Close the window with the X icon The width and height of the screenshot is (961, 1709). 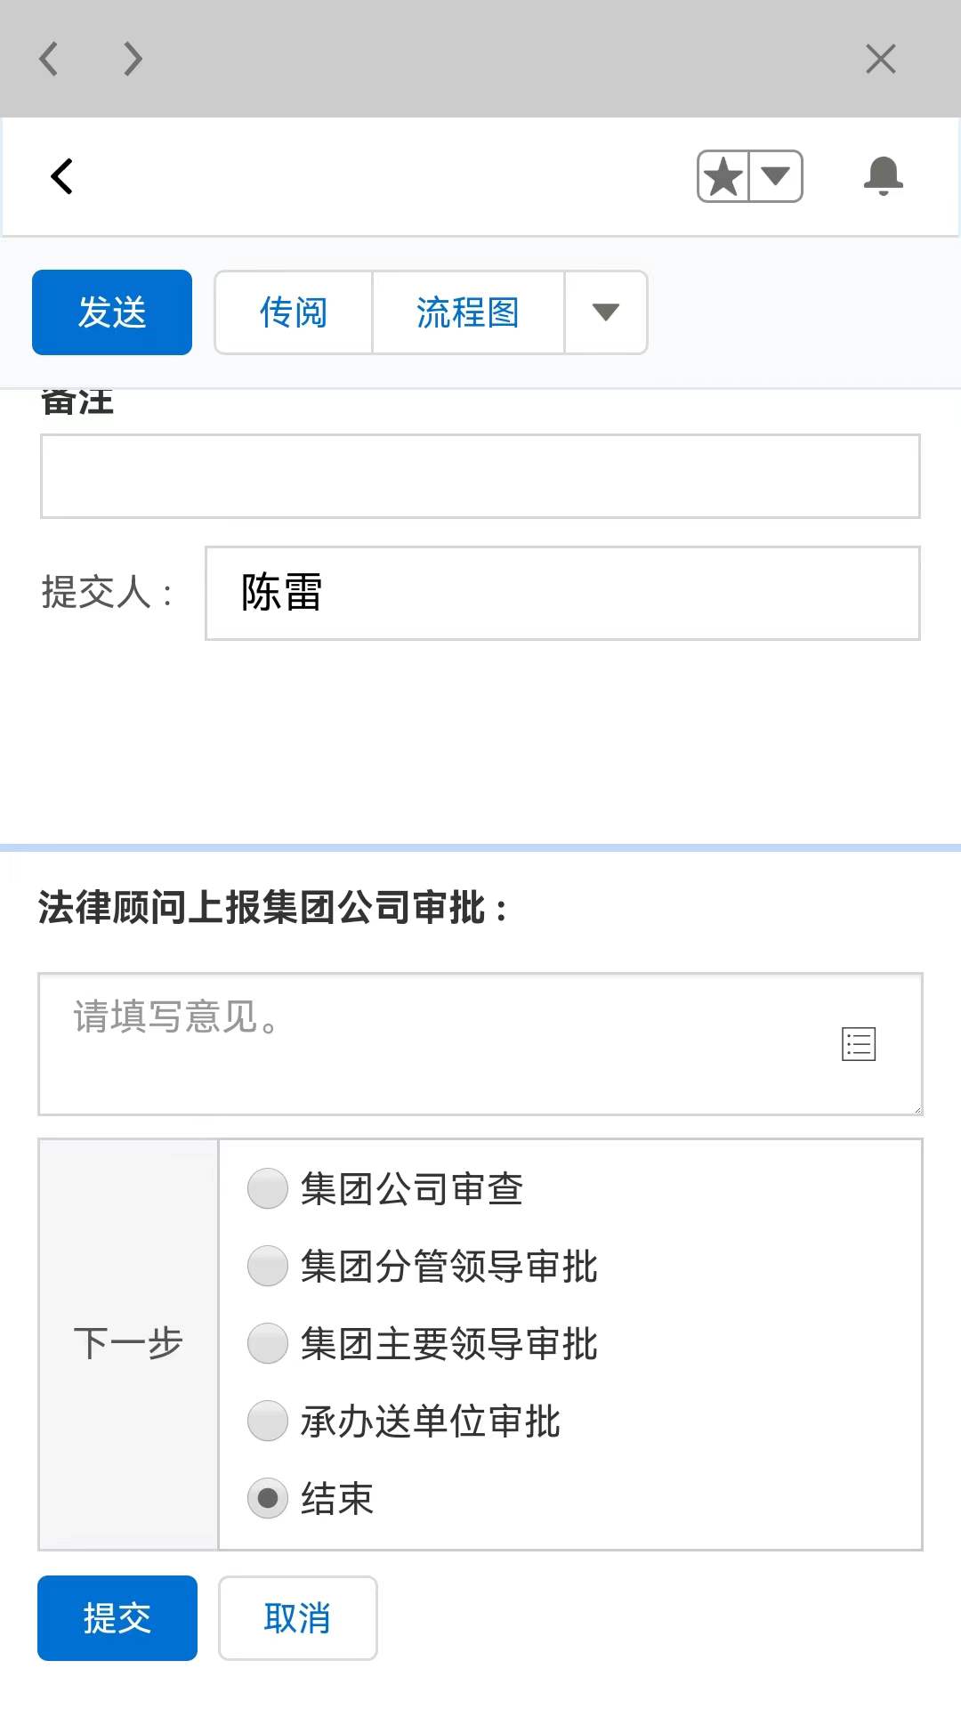click(x=880, y=59)
